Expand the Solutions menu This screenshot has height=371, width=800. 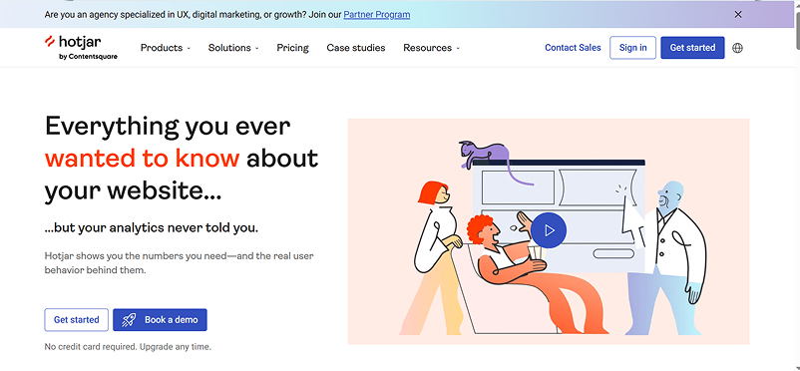click(x=233, y=48)
